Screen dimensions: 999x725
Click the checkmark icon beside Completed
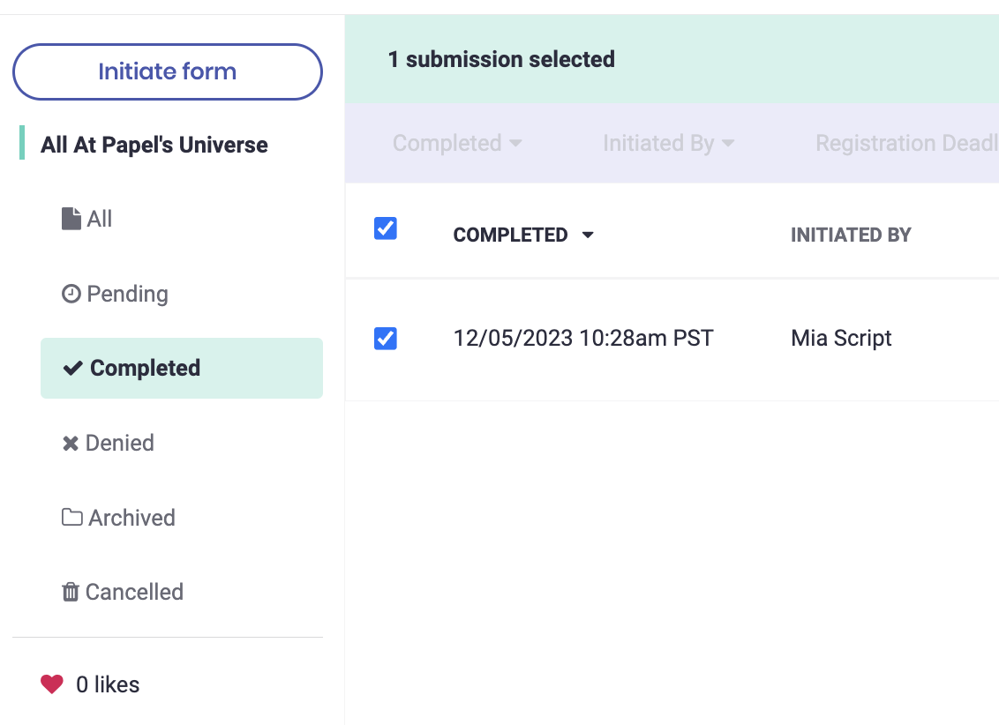(x=72, y=369)
